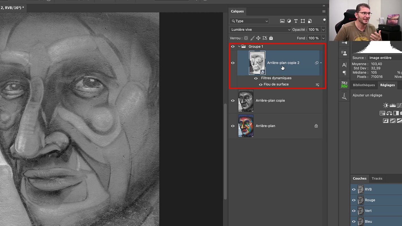The image size is (402, 226).
Task: Toggle Bleu channel visibility
Action: point(354,221)
